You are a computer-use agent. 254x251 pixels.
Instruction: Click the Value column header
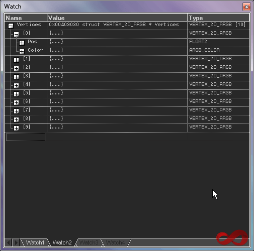click(117, 18)
